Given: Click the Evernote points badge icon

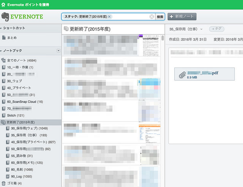Looking at the screenshot, I should [3, 5].
